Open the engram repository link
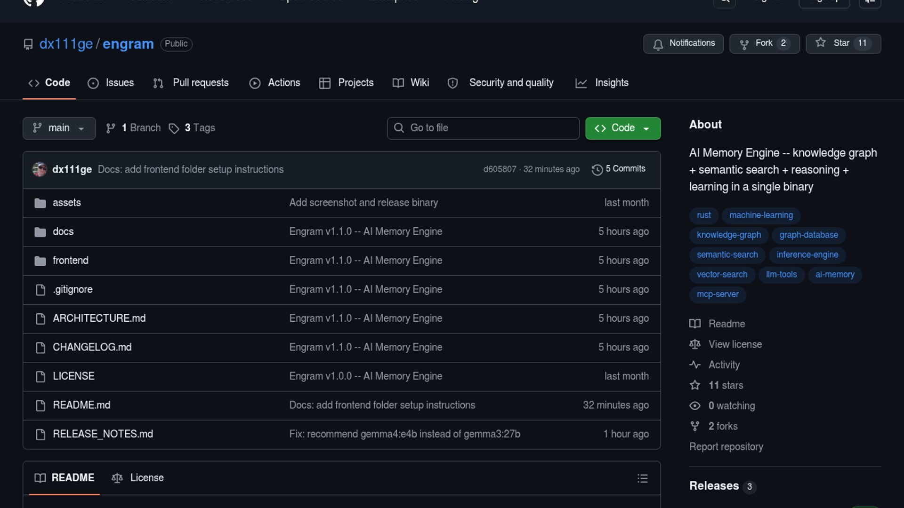 tap(128, 44)
